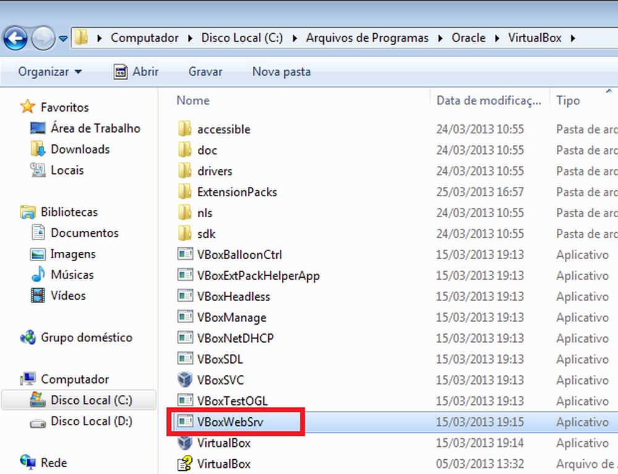The width and height of the screenshot is (618, 474).
Task: Click the Gravar toolbar button
Action: coord(205,72)
